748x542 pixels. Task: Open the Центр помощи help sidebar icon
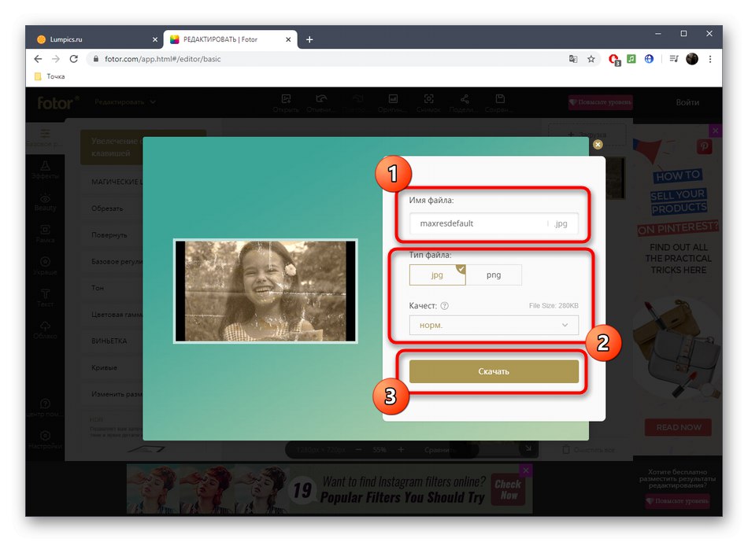tap(45, 408)
